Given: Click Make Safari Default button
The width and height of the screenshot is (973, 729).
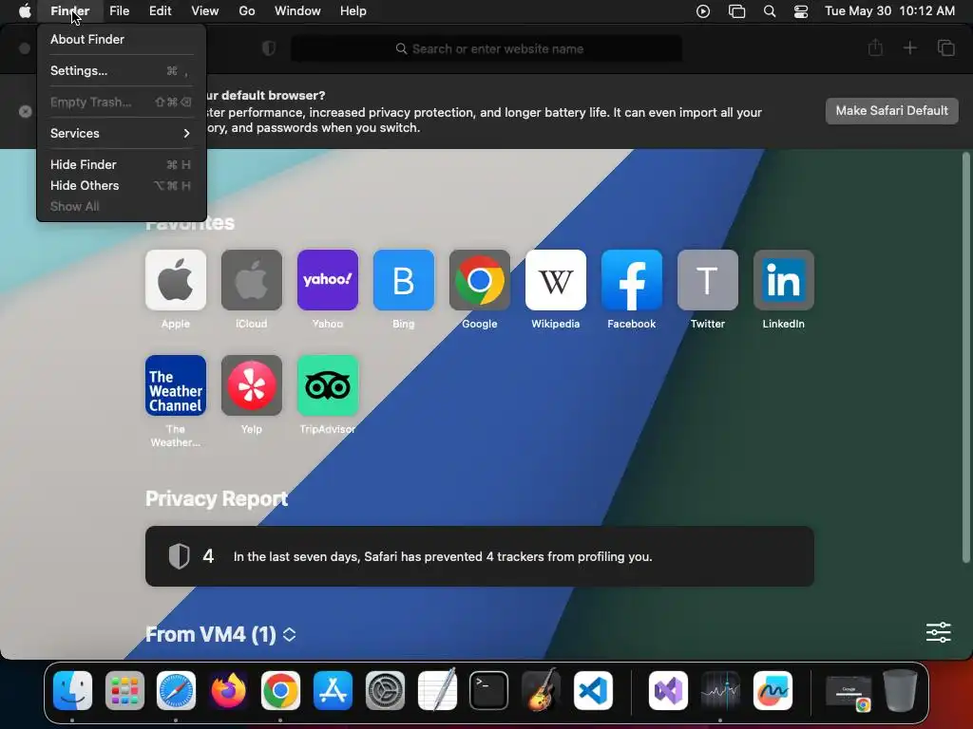Looking at the screenshot, I should tap(891, 111).
